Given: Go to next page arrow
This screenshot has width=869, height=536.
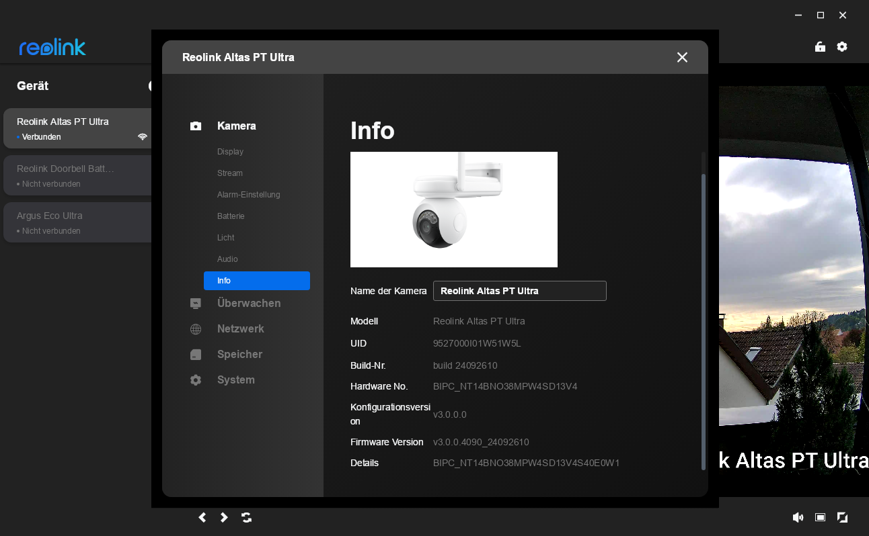Looking at the screenshot, I should (225, 517).
